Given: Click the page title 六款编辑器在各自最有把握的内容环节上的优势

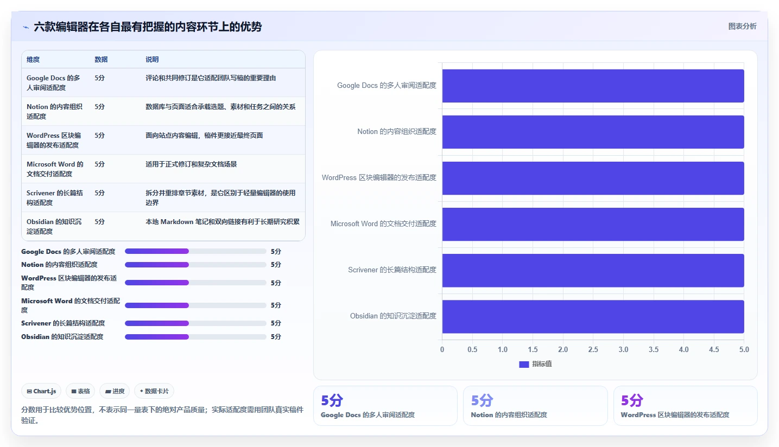Looking at the screenshot, I should (148, 27).
